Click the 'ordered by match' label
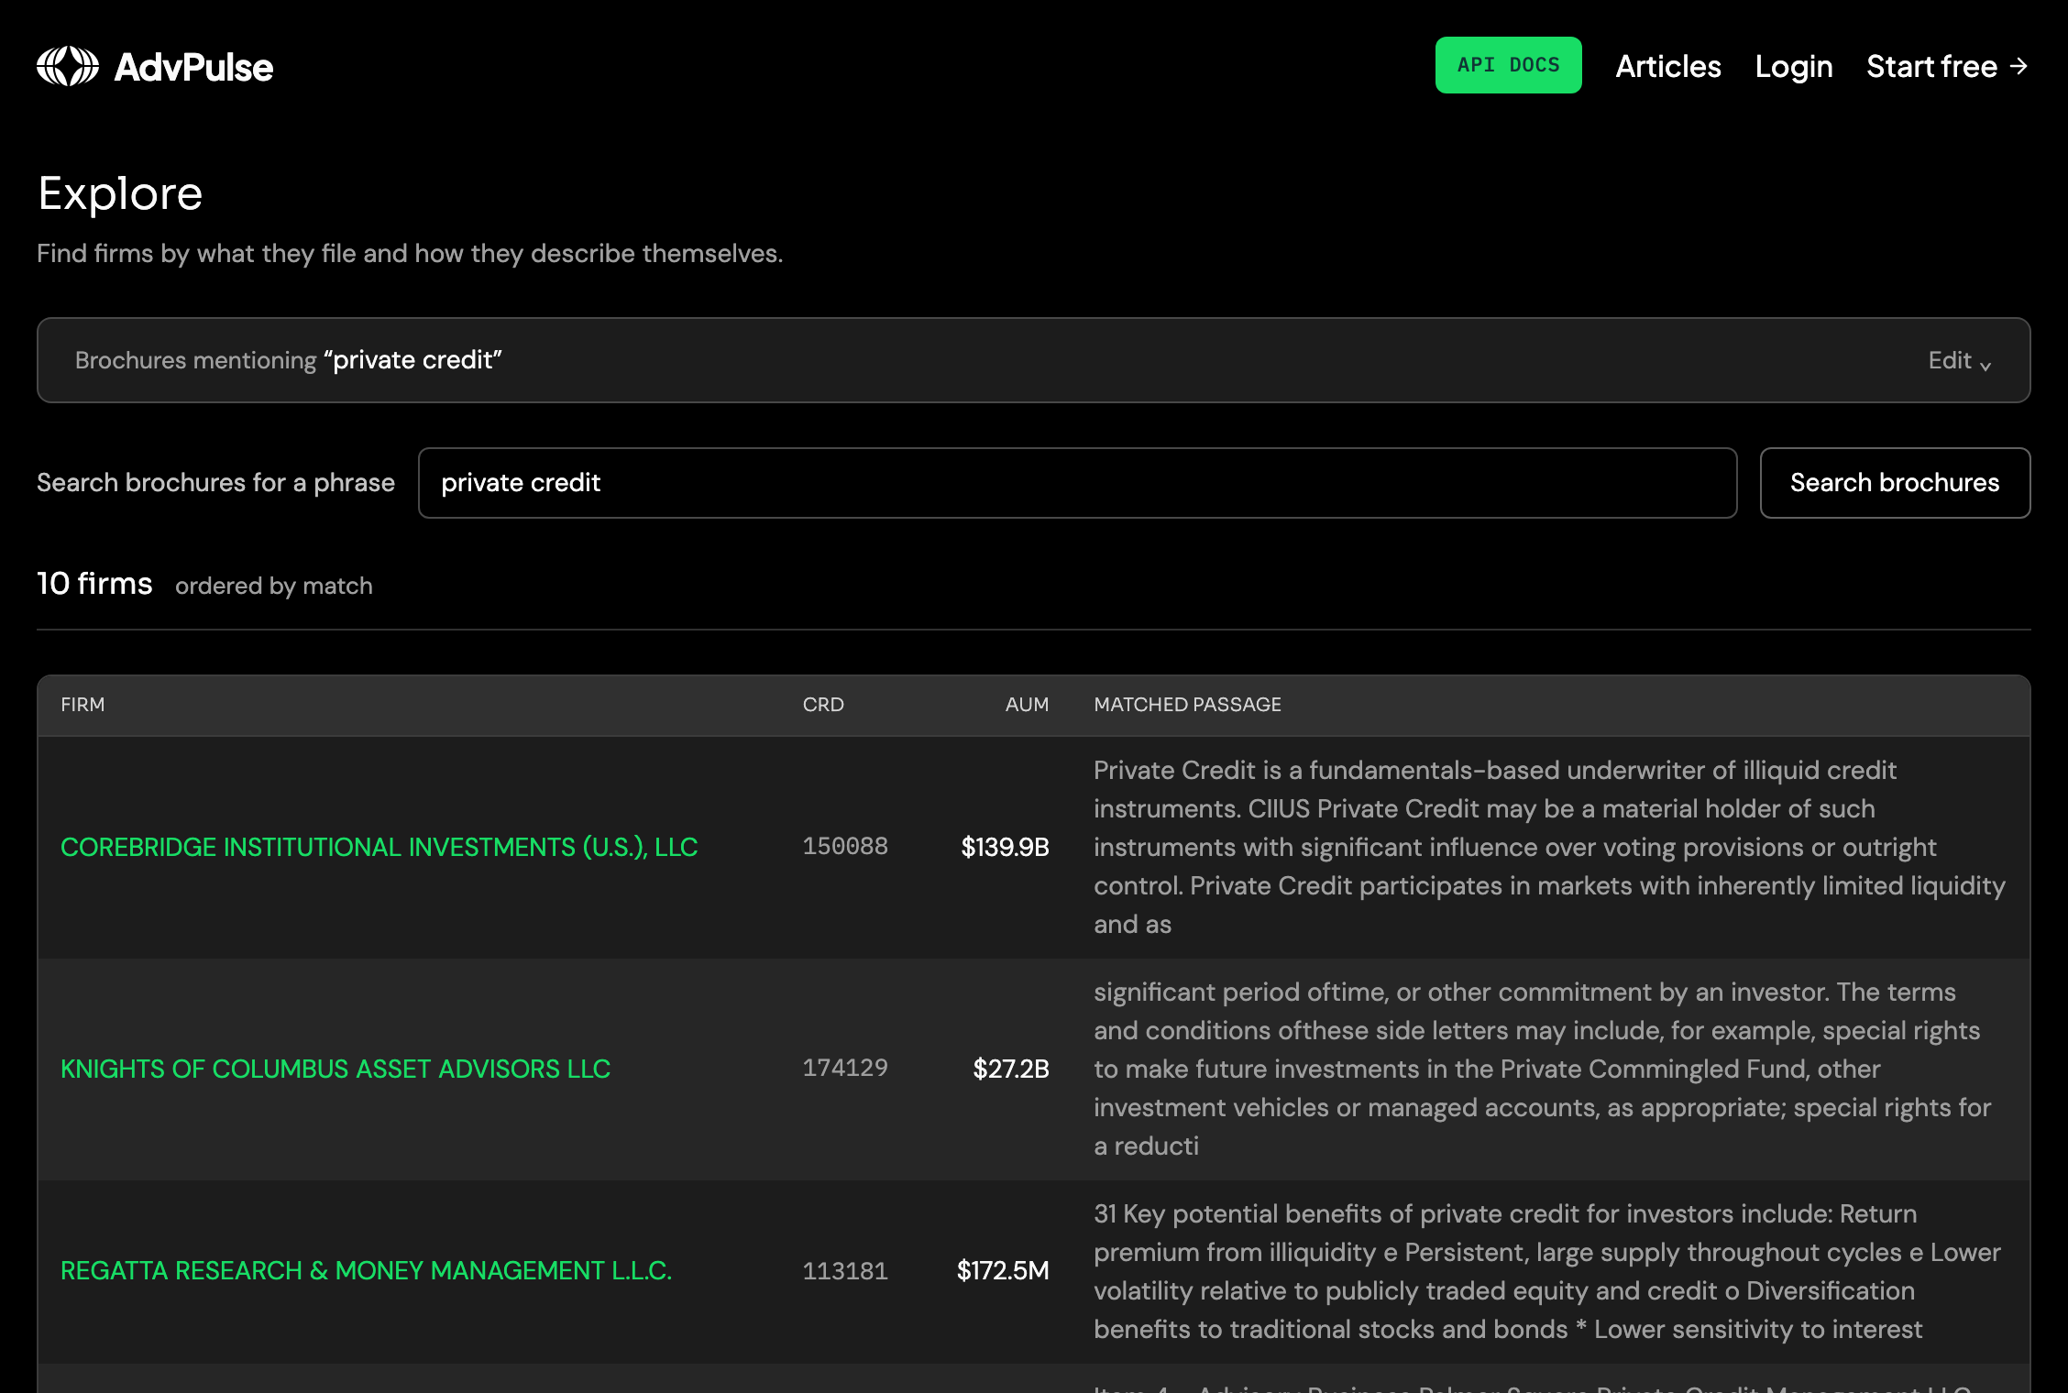Image resolution: width=2068 pixels, height=1393 pixels. 274,586
